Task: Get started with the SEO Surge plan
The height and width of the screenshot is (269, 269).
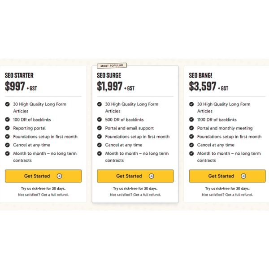Action: tap(135, 176)
